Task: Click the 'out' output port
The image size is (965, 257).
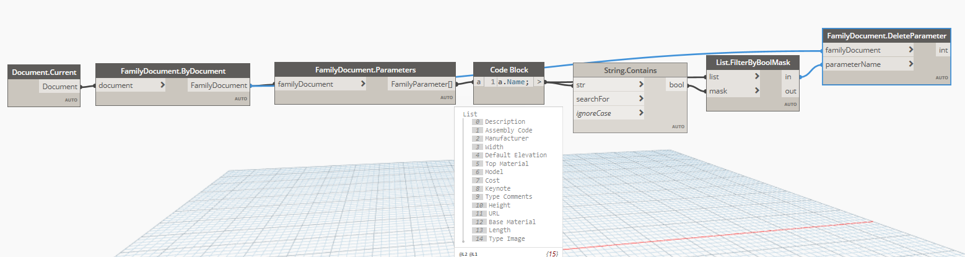Action: pos(790,91)
